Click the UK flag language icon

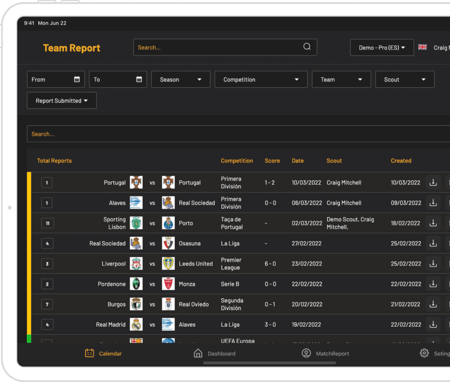(422, 47)
